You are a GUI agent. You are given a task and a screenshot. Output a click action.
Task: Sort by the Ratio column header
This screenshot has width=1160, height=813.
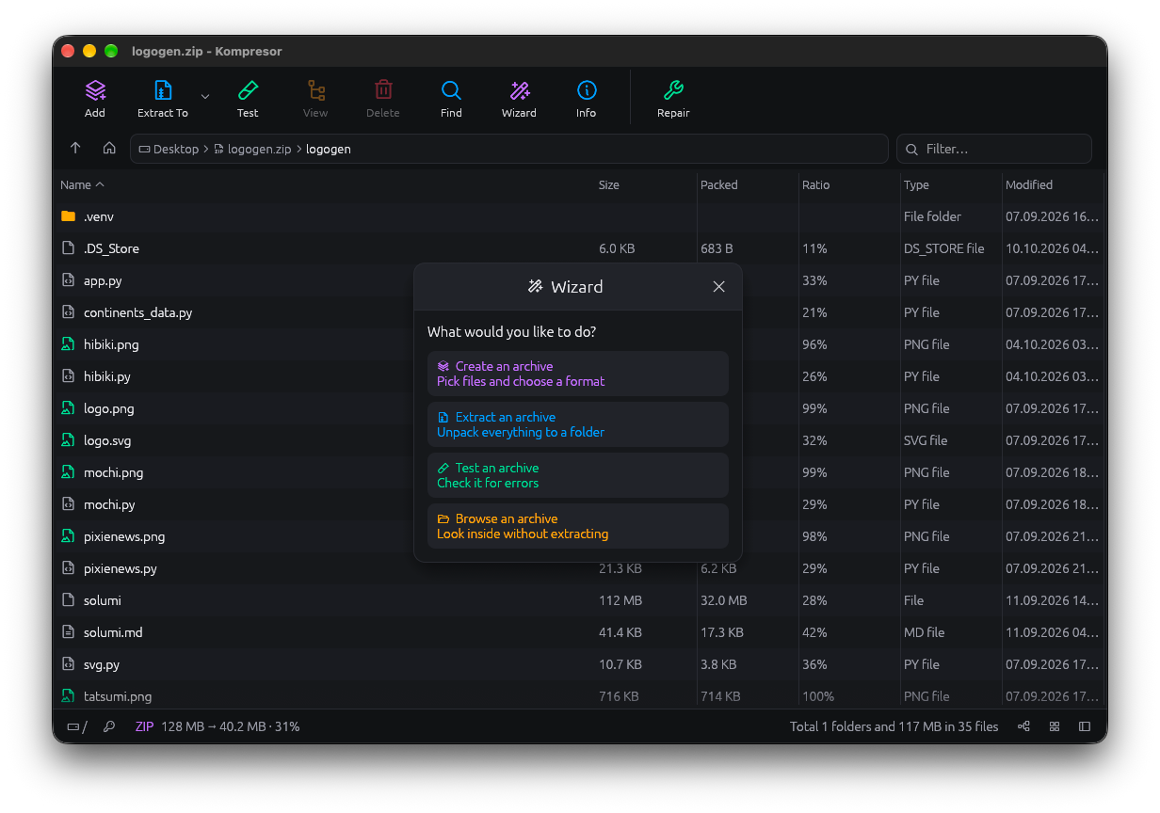816,184
